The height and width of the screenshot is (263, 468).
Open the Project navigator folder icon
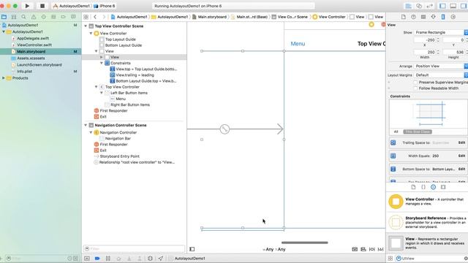4,17
